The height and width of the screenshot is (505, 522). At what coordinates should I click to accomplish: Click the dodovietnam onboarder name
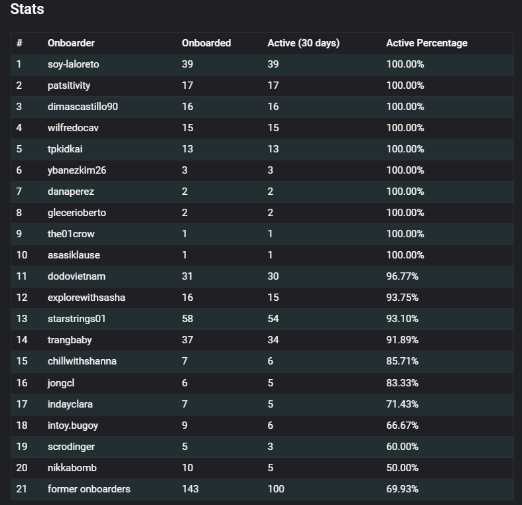click(76, 276)
